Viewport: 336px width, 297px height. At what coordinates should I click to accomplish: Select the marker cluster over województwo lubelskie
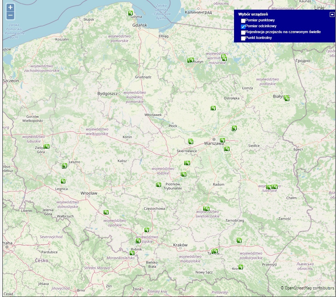(272, 187)
